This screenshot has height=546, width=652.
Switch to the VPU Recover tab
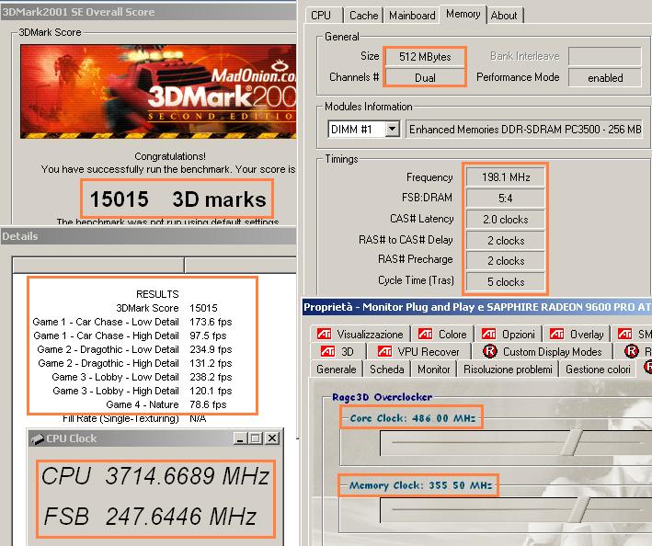(x=418, y=351)
